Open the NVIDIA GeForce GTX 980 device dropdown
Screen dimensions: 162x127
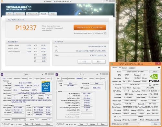125,124
